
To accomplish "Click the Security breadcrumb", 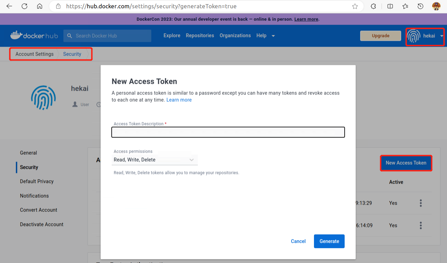I will coord(72,54).
